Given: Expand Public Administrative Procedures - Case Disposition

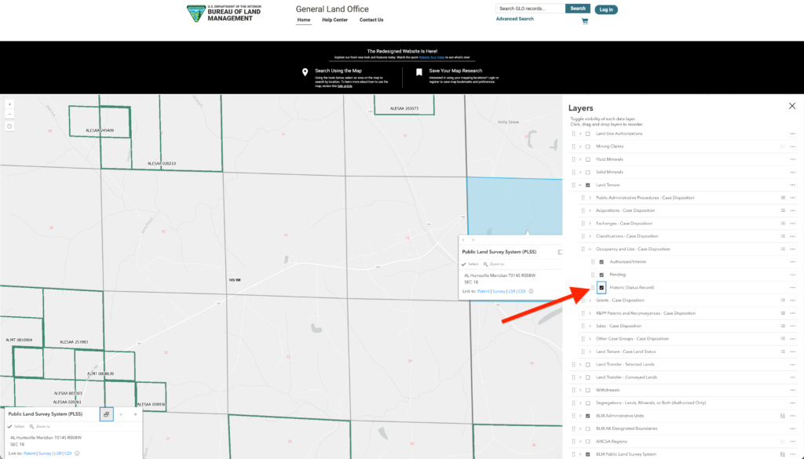Looking at the screenshot, I should pyautogui.click(x=590, y=198).
